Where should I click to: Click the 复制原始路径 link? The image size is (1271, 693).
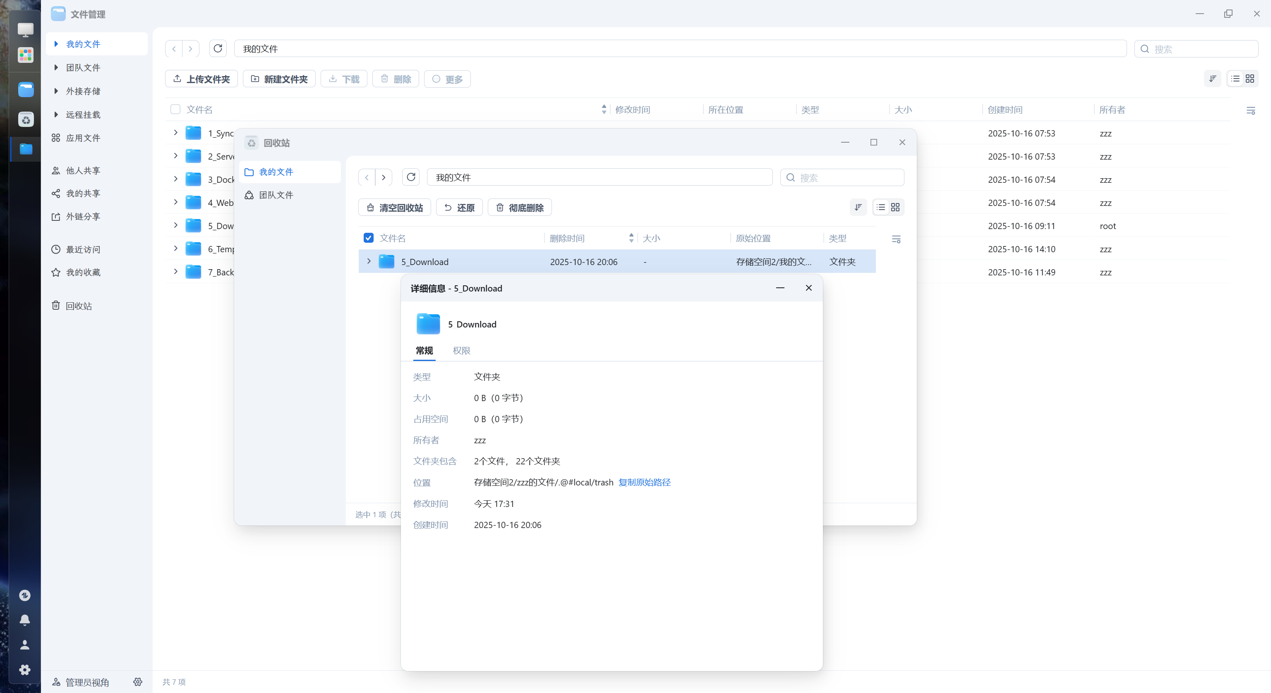point(644,483)
